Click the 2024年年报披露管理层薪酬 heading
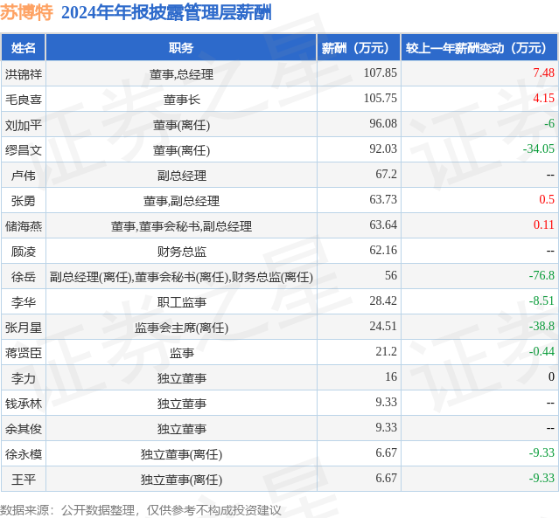 click(x=166, y=12)
